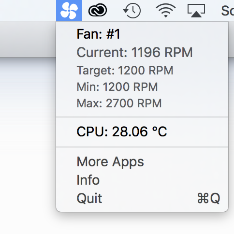Select the Fan: #1 header entry
This screenshot has height=234, width=234.
point(99,34)
